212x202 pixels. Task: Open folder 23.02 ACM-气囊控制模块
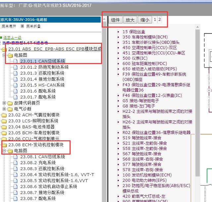(34, 115)
